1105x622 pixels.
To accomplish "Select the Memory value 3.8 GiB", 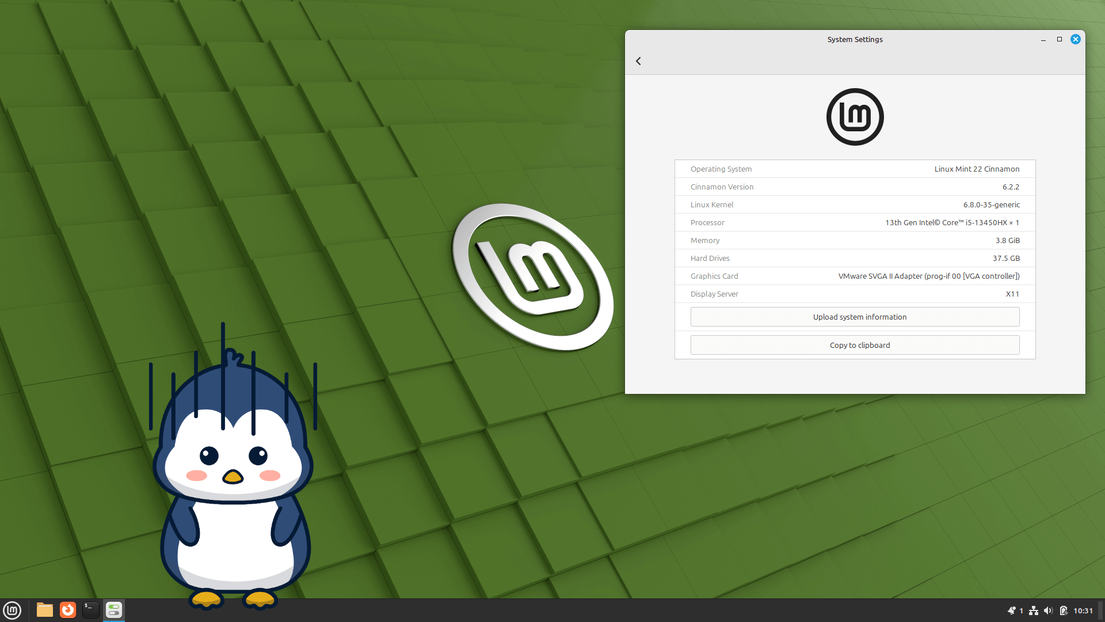I will point(1007,240).
